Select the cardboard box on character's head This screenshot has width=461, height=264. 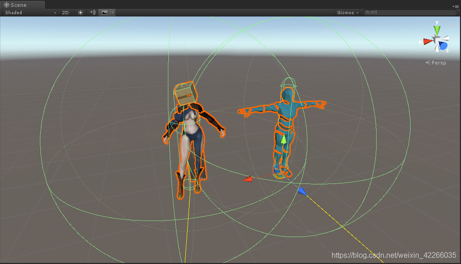(x=185, y=94)
